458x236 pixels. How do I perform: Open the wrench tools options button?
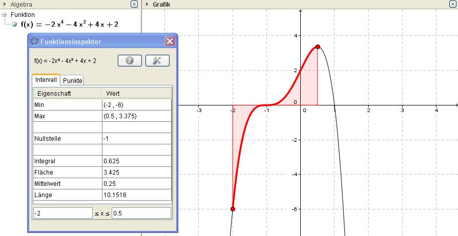click(x=157, y=60)
